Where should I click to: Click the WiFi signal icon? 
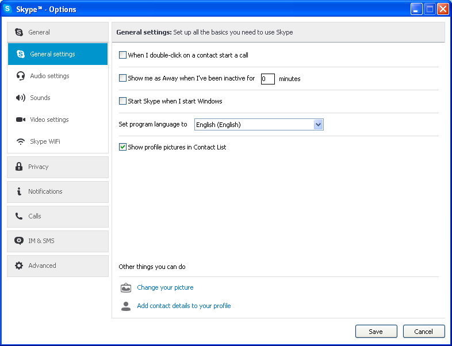coord(21,141)
